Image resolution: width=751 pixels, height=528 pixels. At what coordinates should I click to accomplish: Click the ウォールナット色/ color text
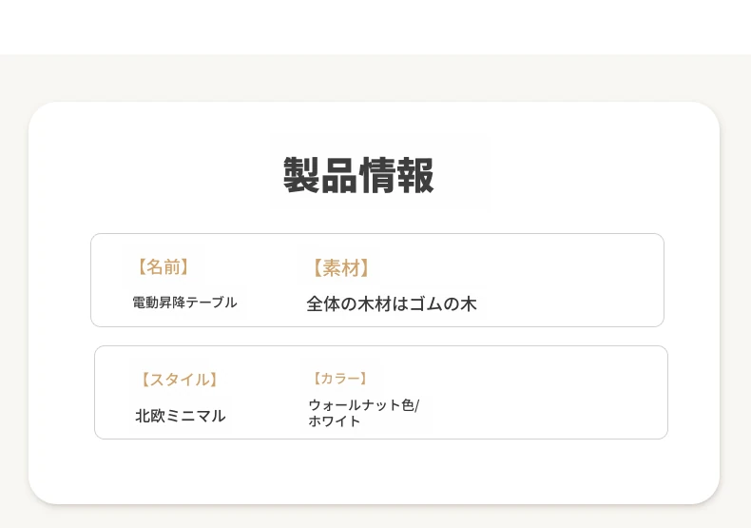point(364,405)
